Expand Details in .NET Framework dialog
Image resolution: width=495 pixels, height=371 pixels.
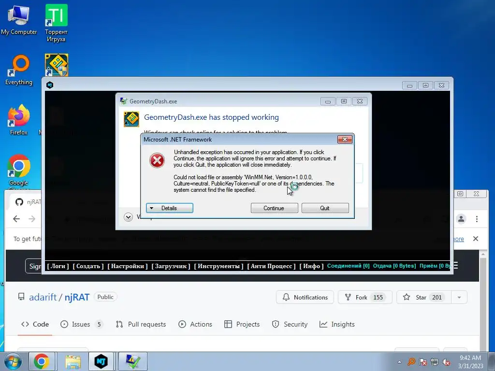point(170,208)
